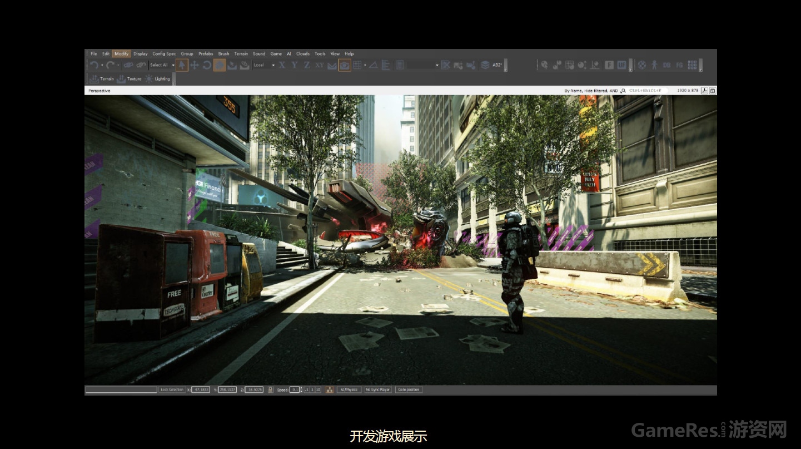Open the DB database view icon

667,65
